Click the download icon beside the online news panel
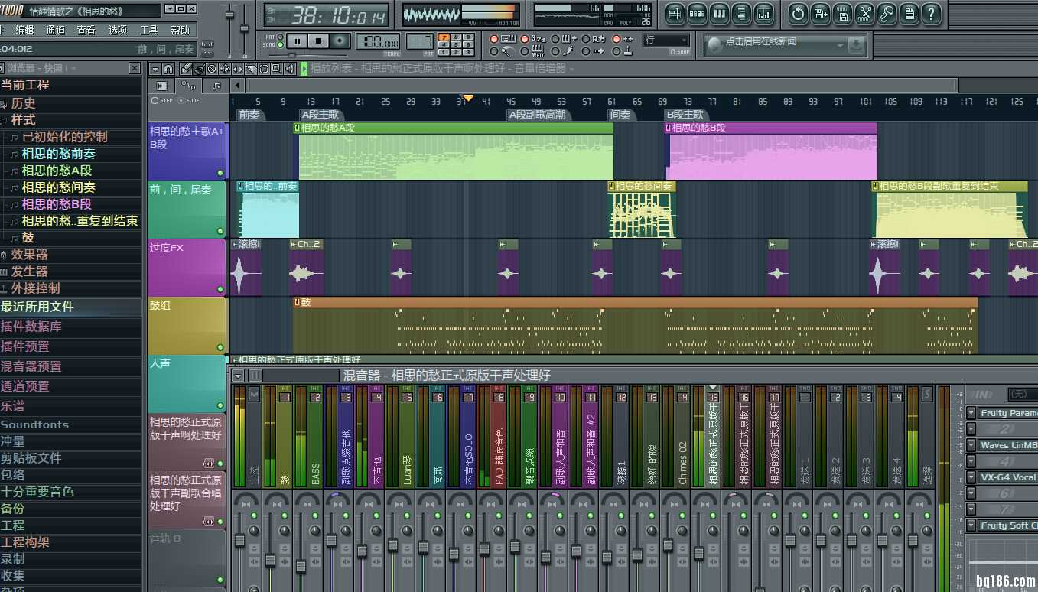The image size is (1038, 592). (857, 45)
